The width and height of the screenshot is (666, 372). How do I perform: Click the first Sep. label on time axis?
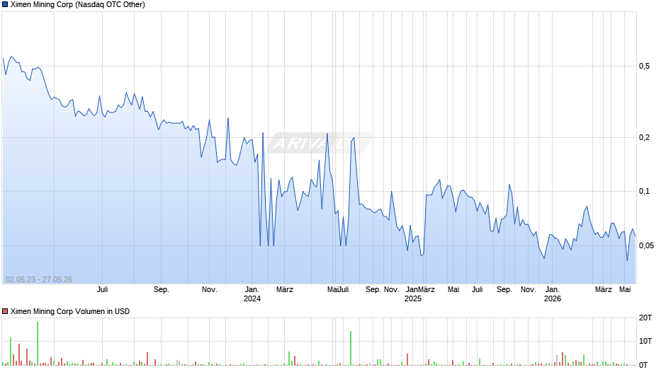[162, 289]
